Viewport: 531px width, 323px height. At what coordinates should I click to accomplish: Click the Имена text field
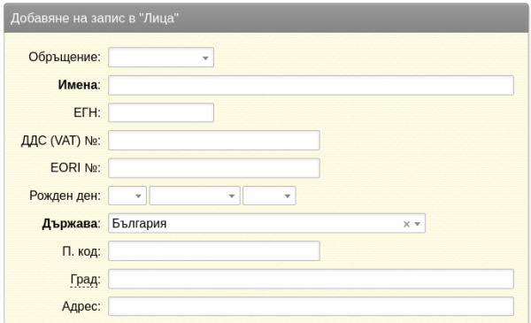311,85
